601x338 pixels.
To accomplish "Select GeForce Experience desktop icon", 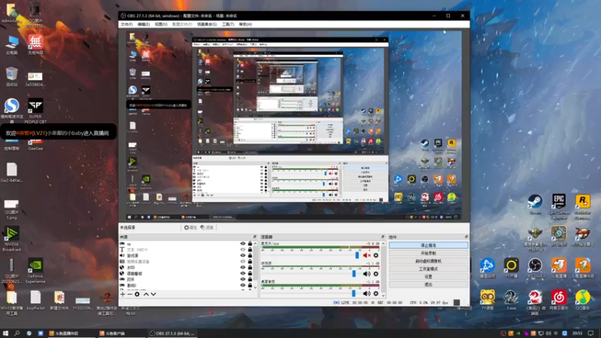I will tap(35, 270).
